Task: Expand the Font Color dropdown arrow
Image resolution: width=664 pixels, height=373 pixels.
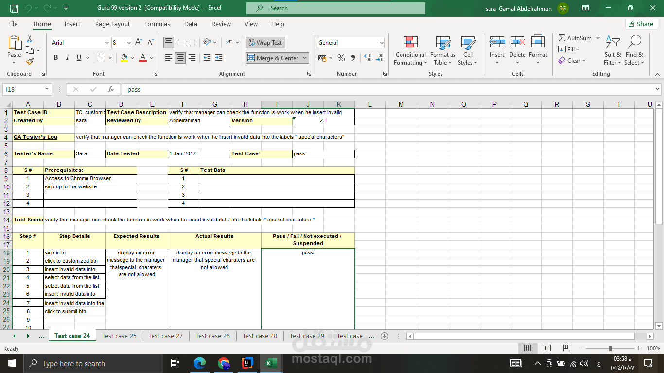Action: click(152, 58)
